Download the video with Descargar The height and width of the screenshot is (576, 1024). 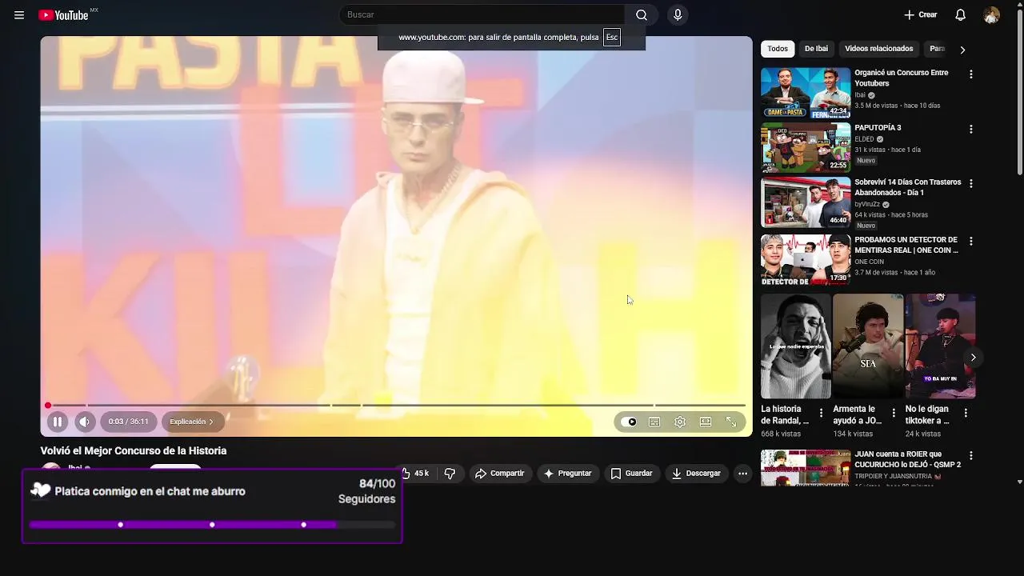[x=696, y=474]
